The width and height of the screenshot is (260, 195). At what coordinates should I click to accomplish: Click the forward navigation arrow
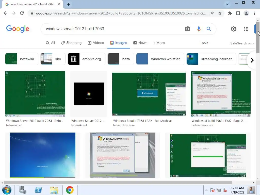[14, 13]
